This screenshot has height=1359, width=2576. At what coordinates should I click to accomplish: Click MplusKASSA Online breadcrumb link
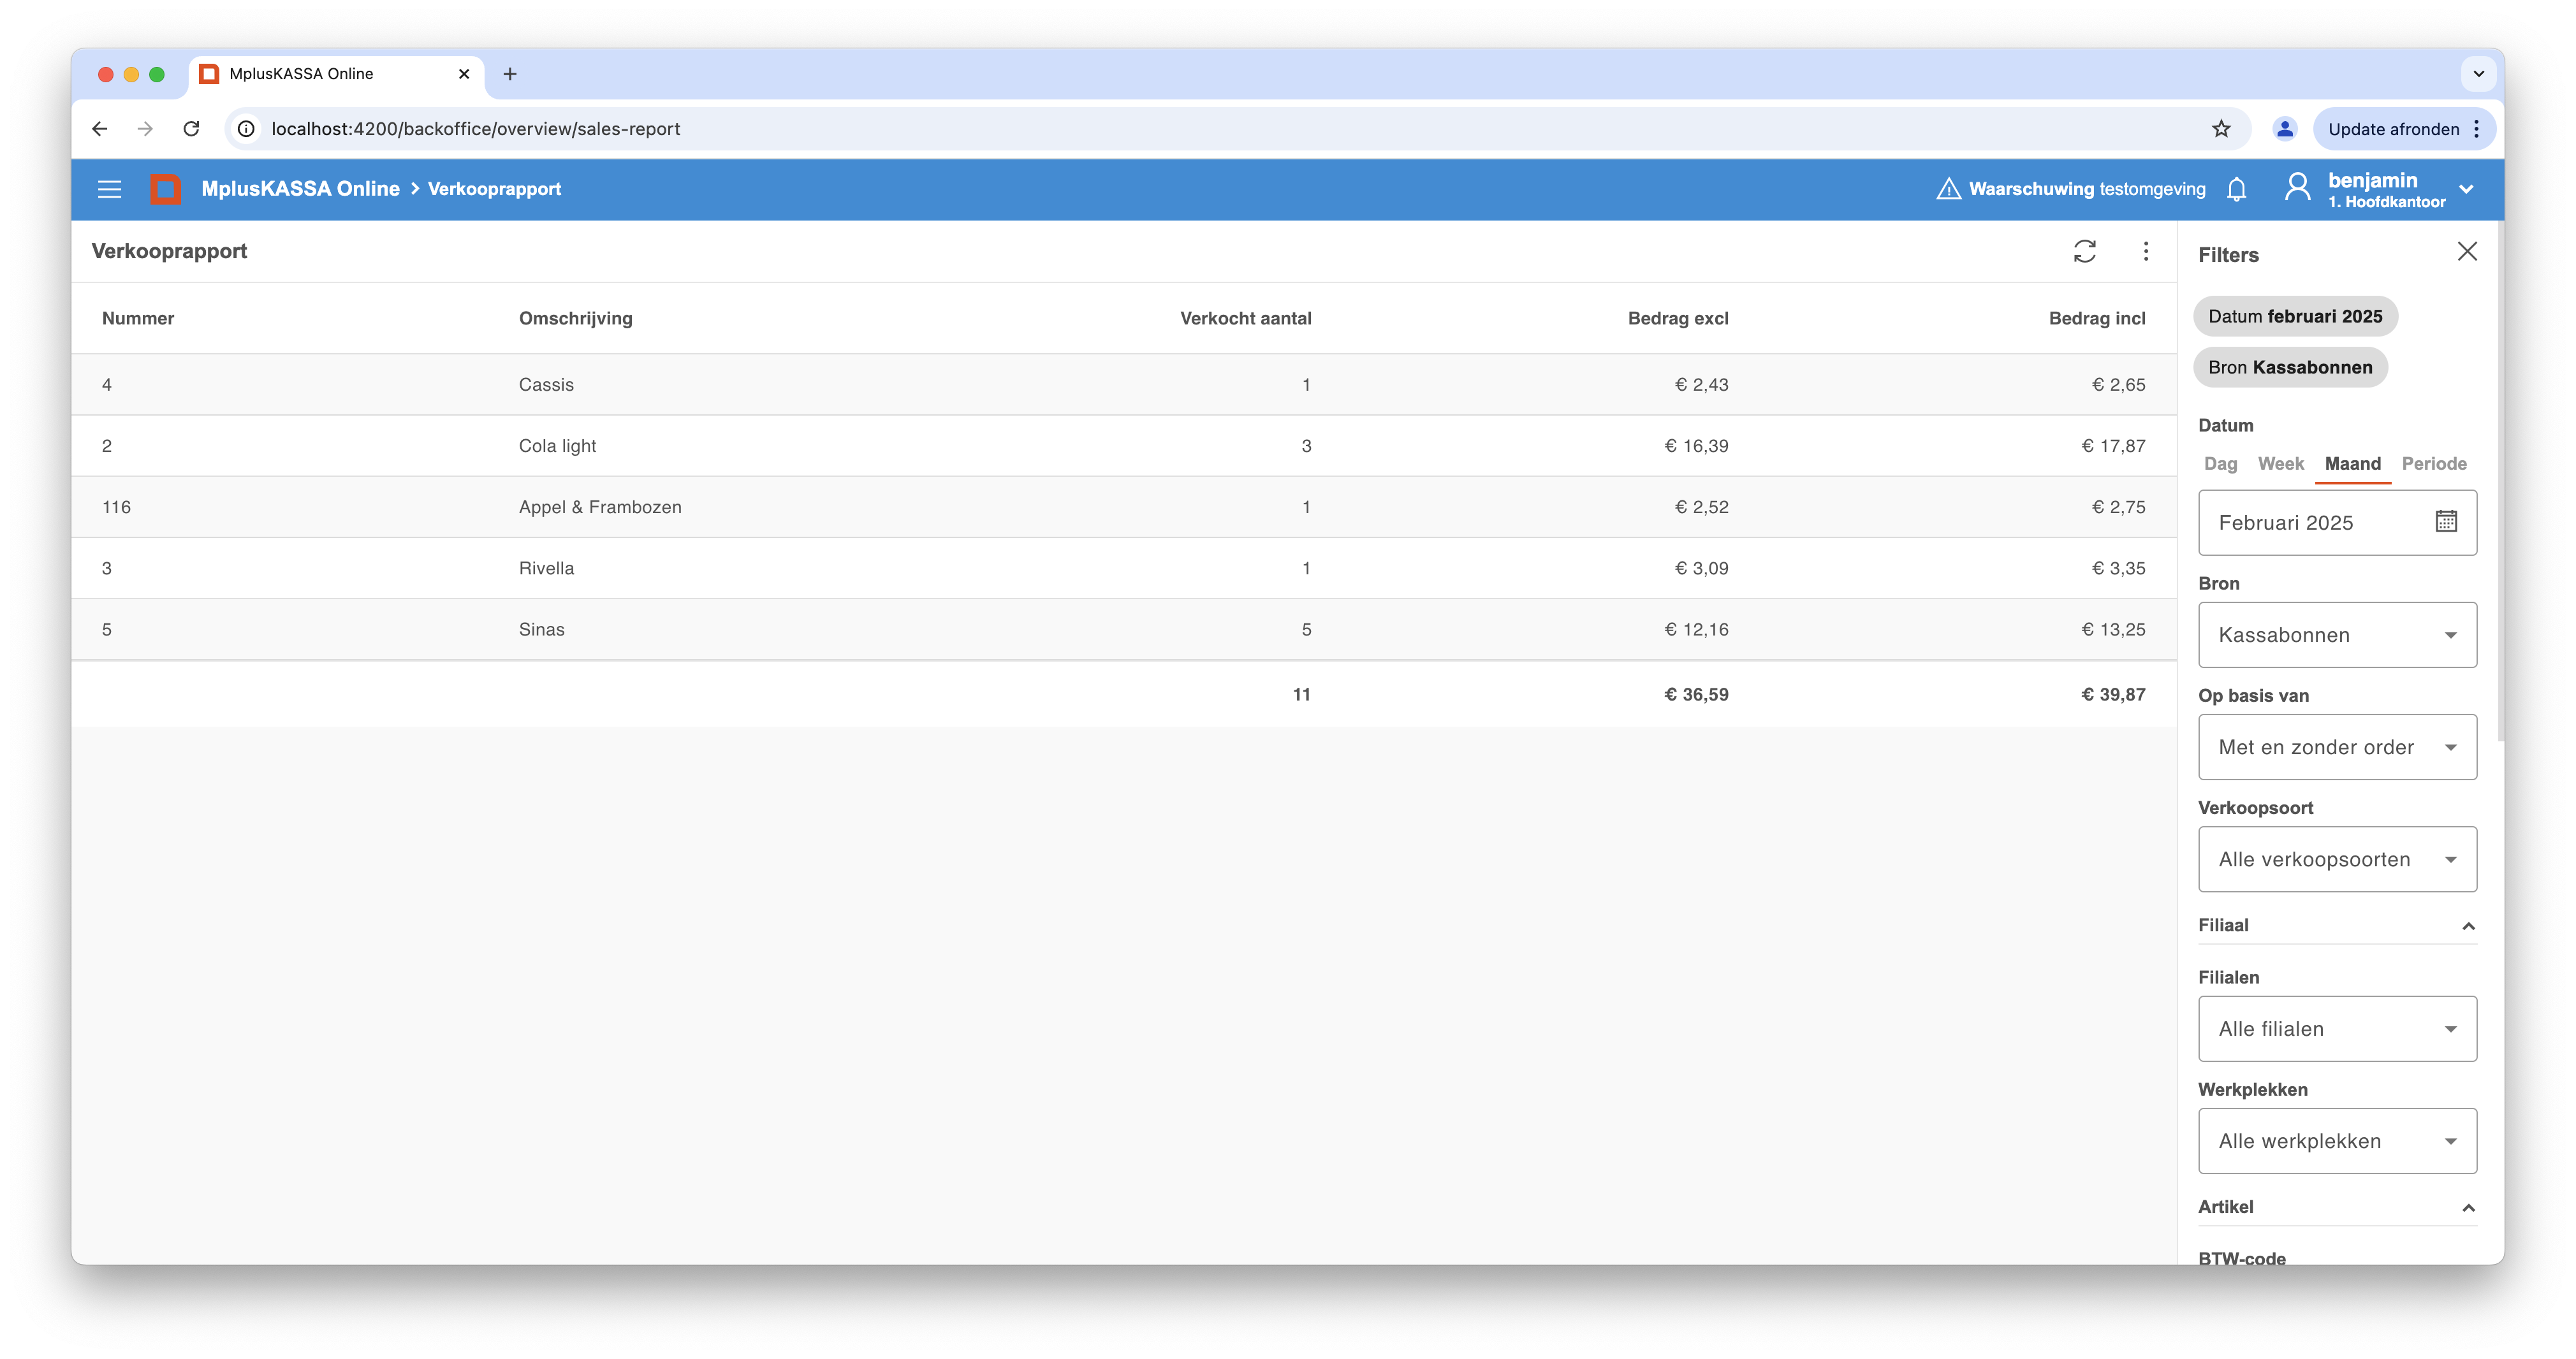pos(300,189)
